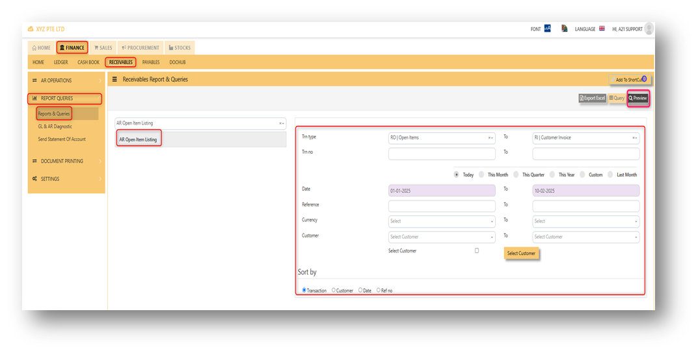The width and height of the screenshot is (698, 353).
Task: Expand the AR OPERATIONS sidebar section
Action: [66, 80]
